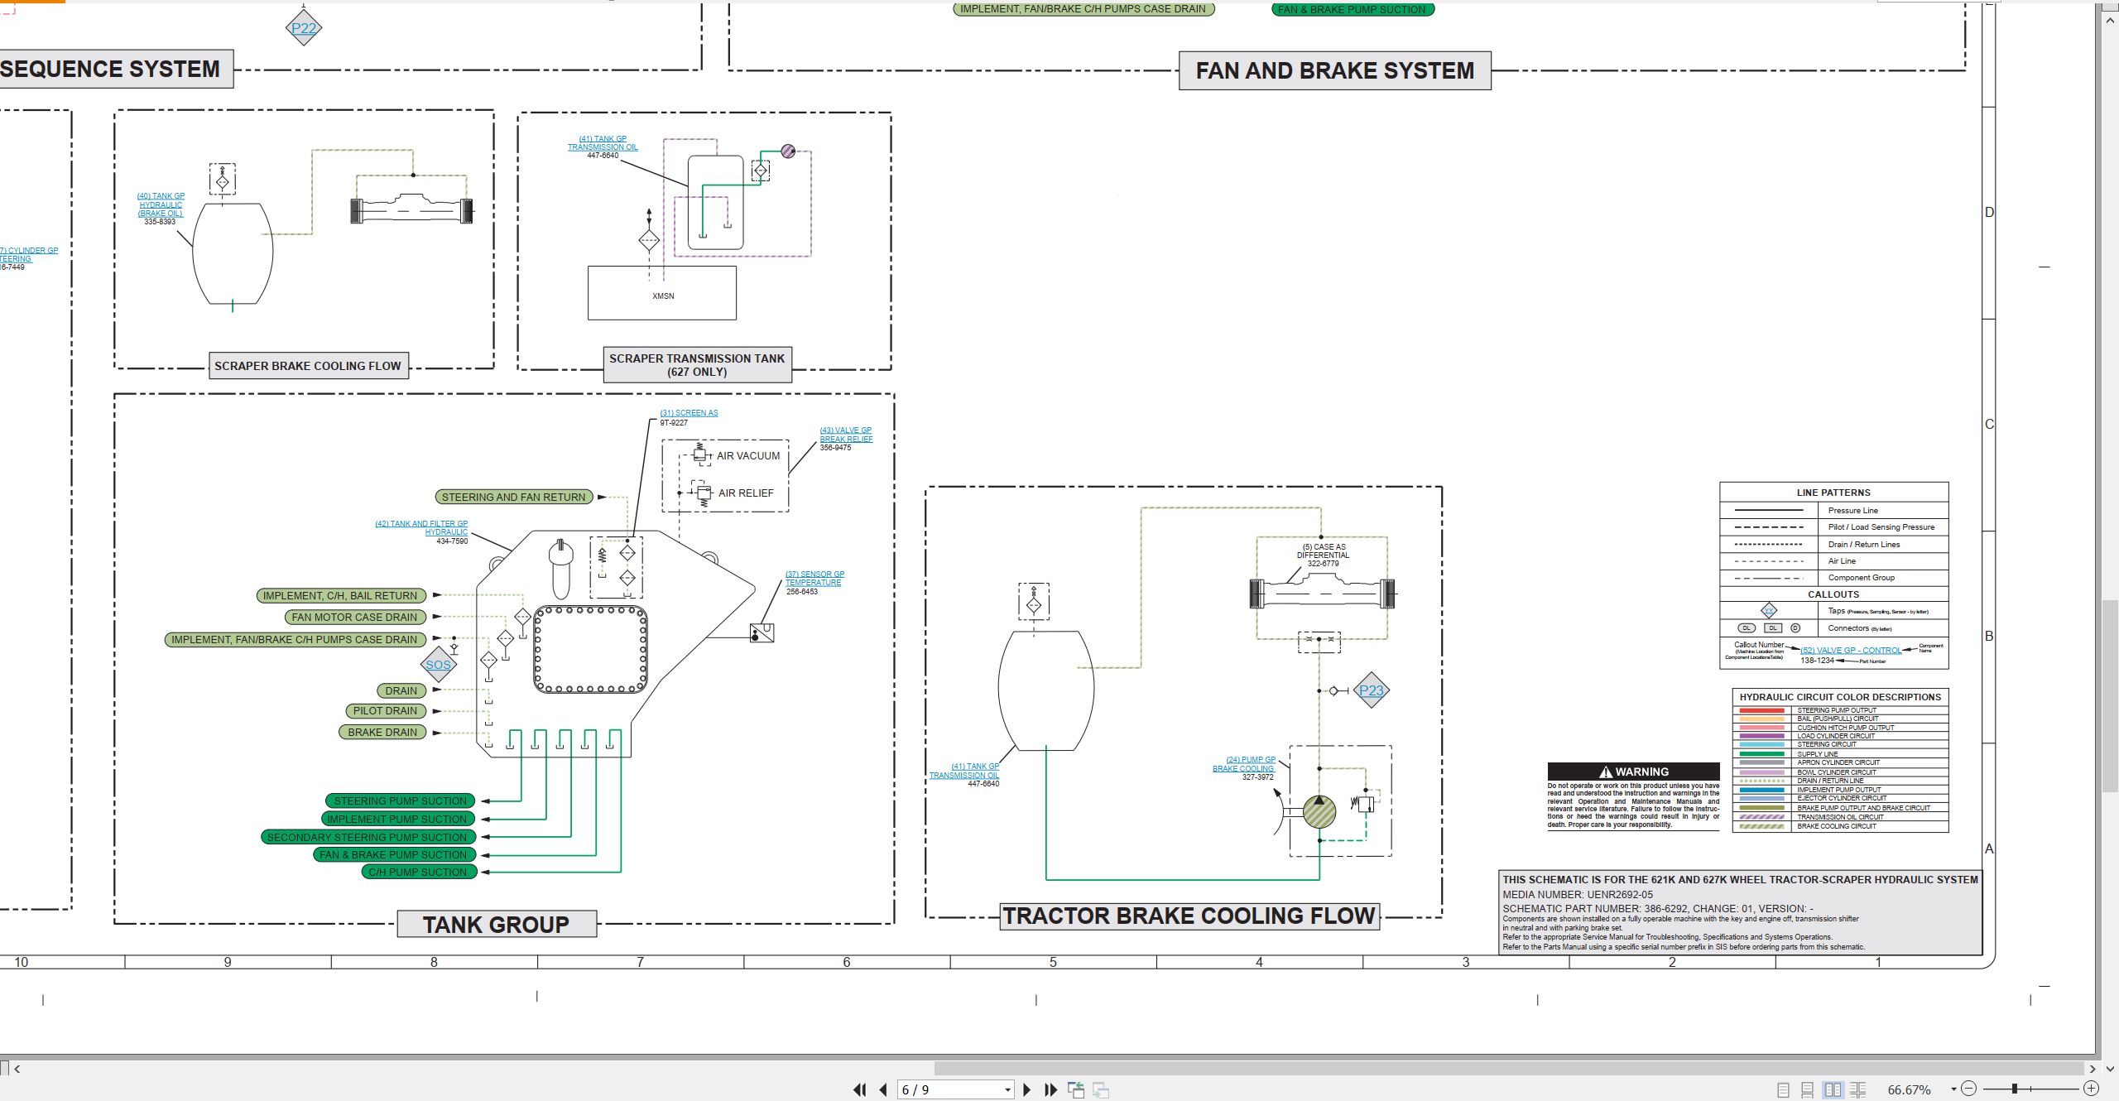Click the 6 / 9 page number field

[x=950, y=1090]
